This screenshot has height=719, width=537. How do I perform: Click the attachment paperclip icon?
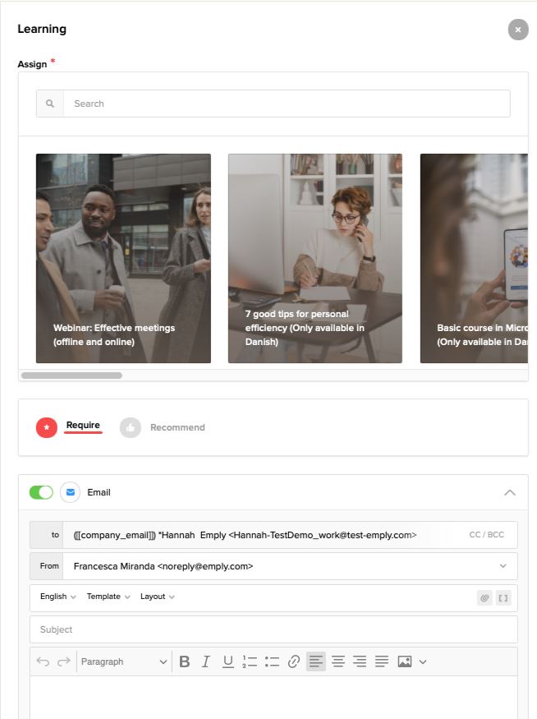[484, 597]
